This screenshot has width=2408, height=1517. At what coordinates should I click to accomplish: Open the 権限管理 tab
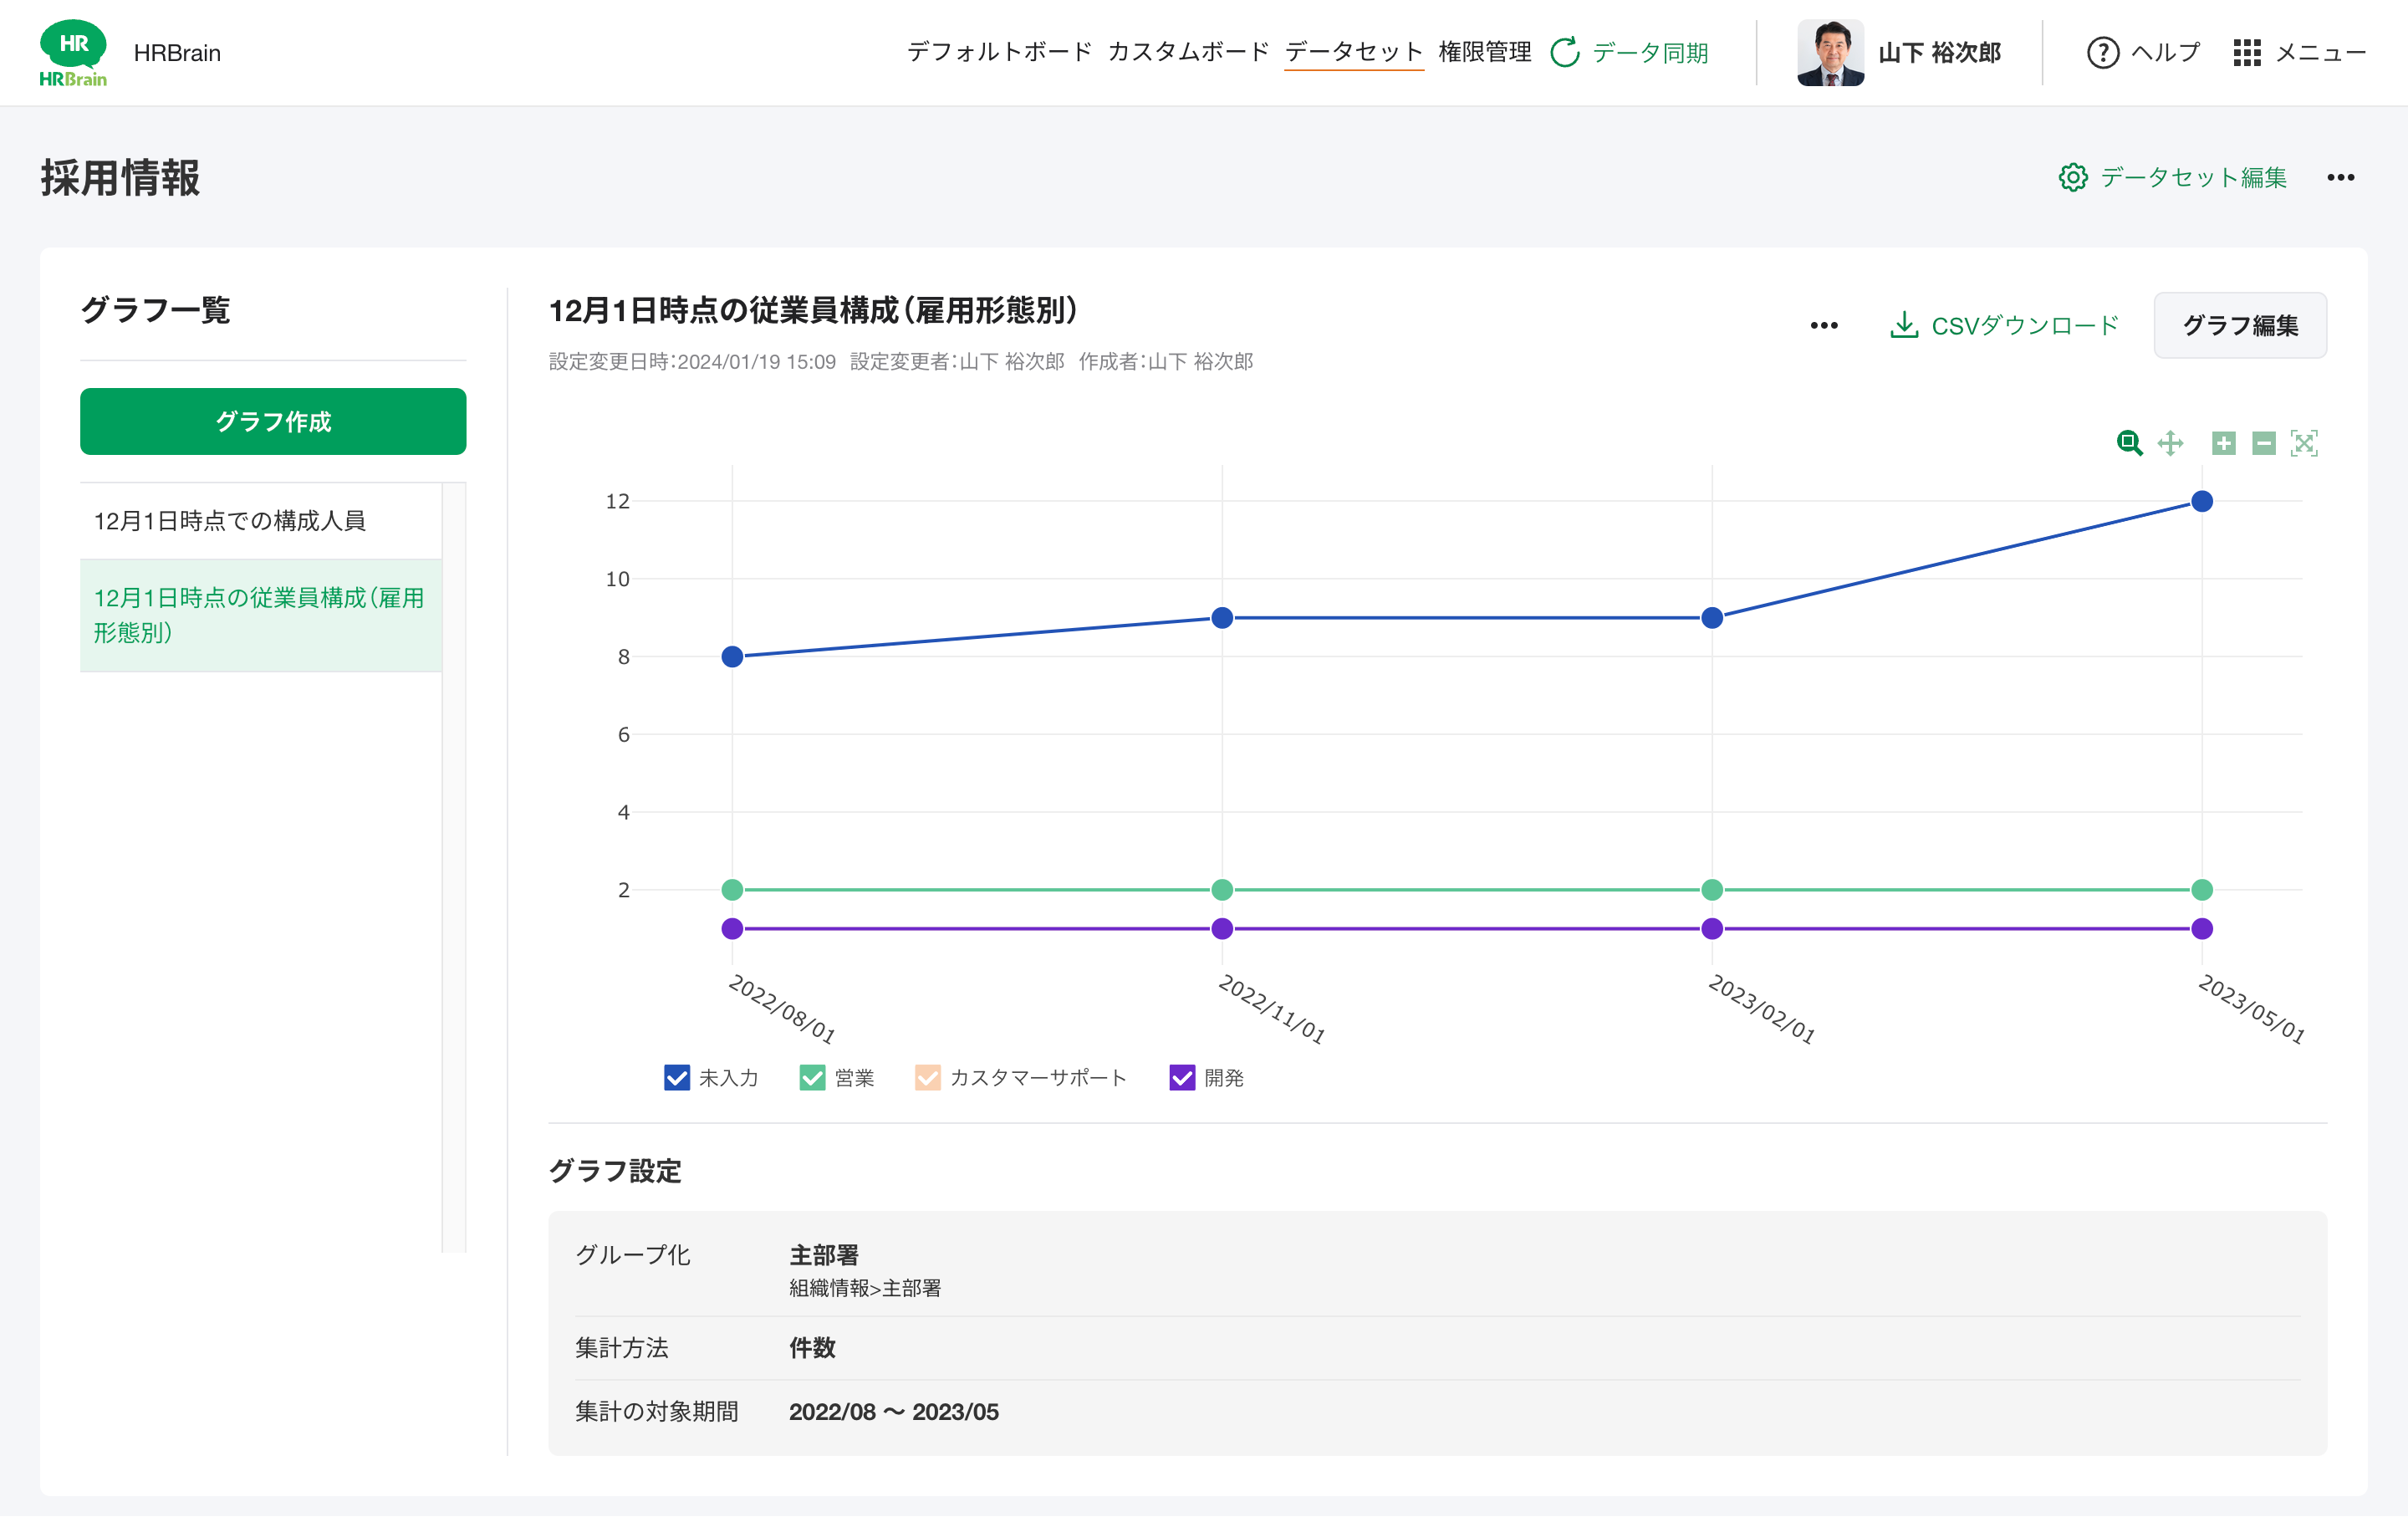pos(1484,52)
